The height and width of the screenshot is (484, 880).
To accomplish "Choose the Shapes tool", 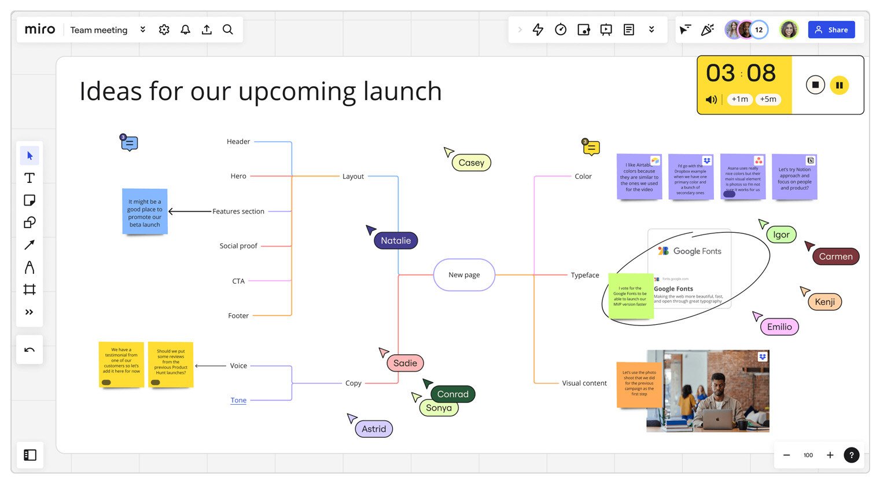I will point(30,222).
